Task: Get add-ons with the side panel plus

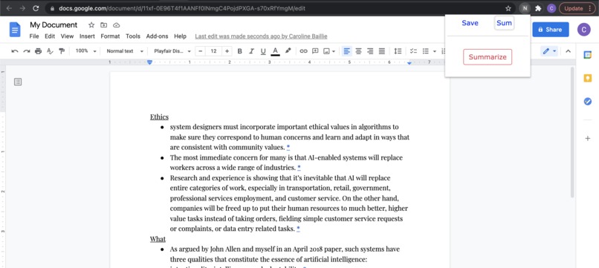Action: pos(588,138)
